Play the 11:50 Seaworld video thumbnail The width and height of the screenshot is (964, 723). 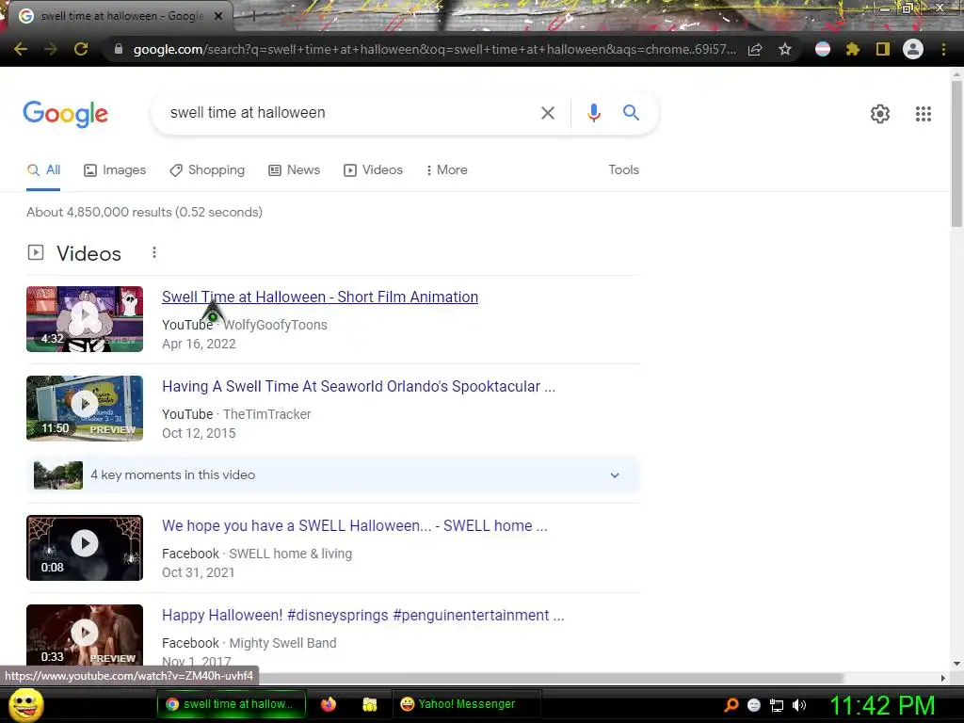coord(85,409)
